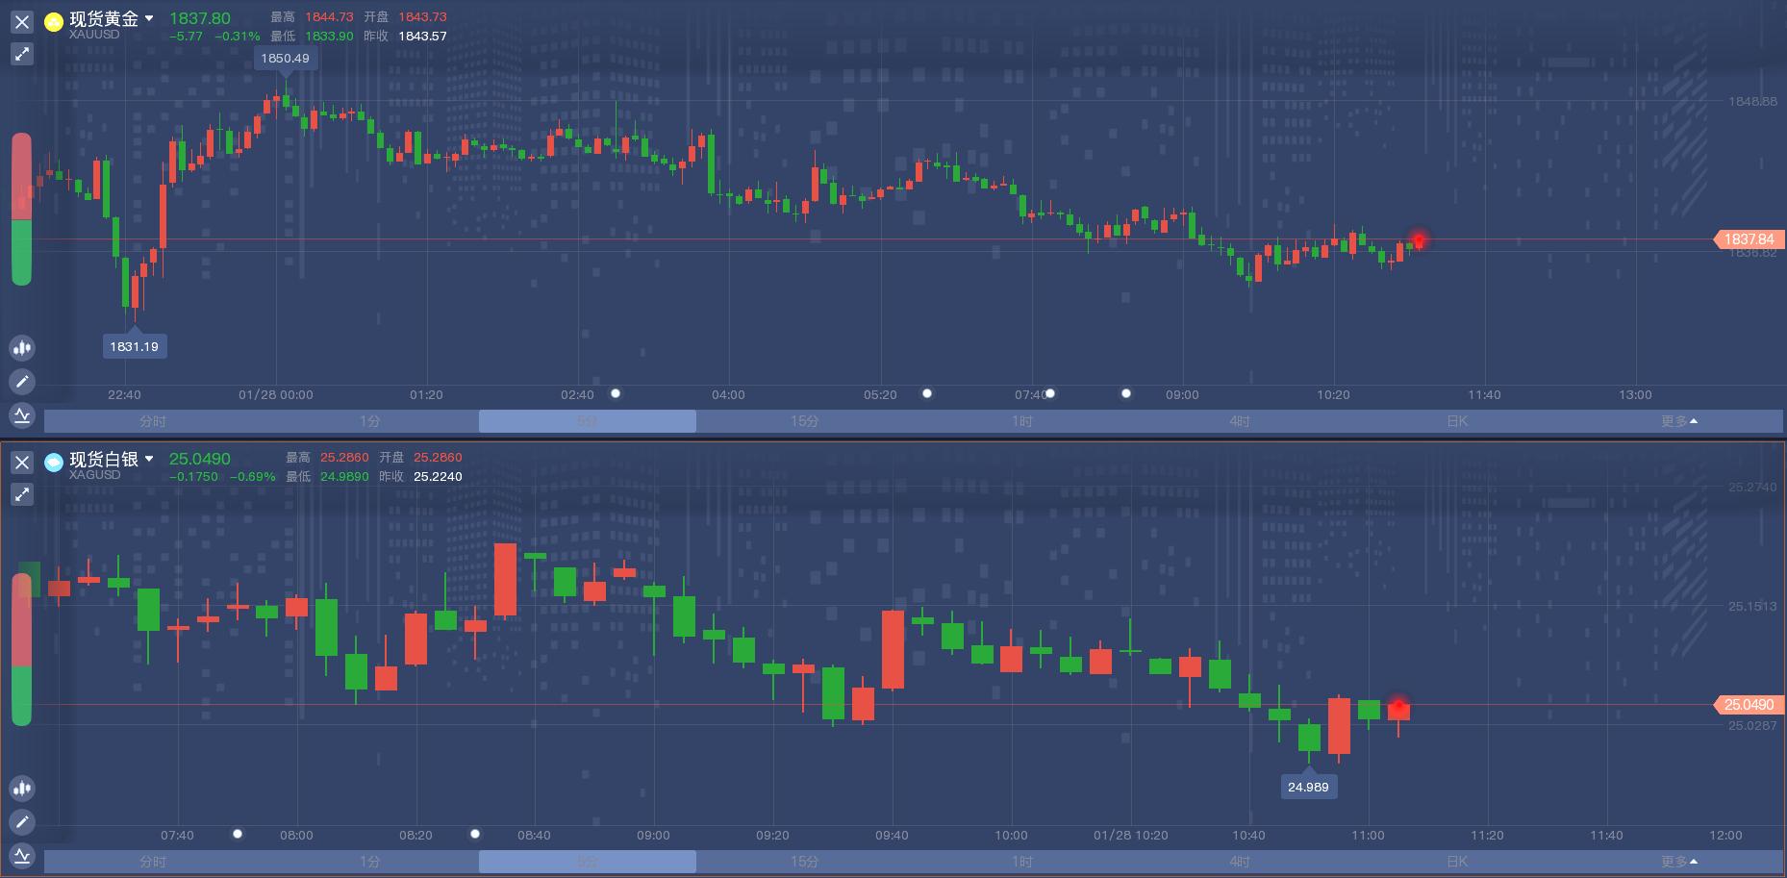Switch the silver chart to 分时 view
This screenshot has height=878, width=1787.
coord(153,862)
